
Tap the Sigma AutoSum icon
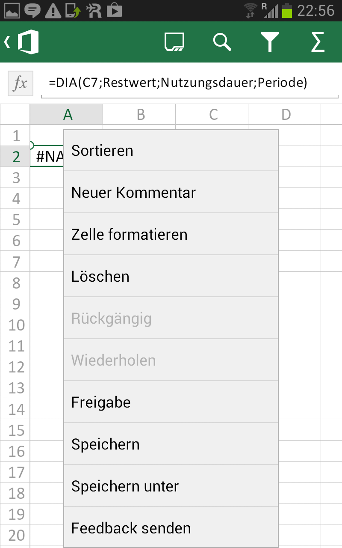318,42
